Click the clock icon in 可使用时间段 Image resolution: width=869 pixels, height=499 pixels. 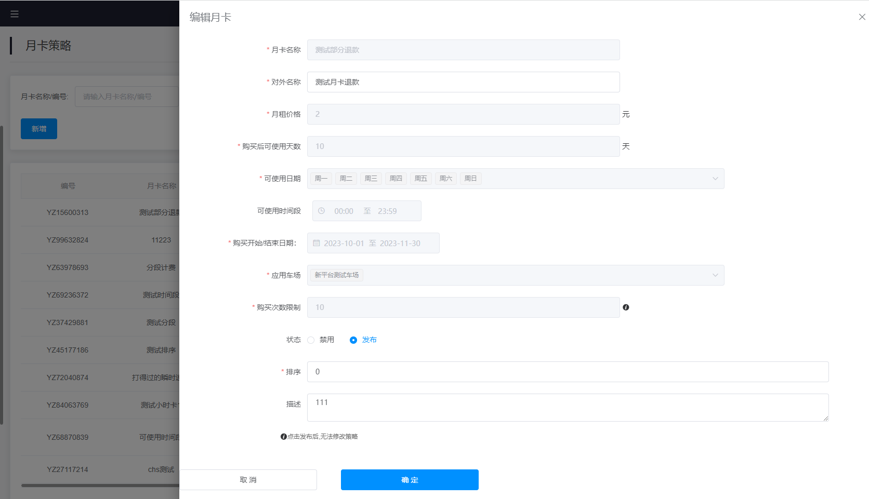click(322, 211)
